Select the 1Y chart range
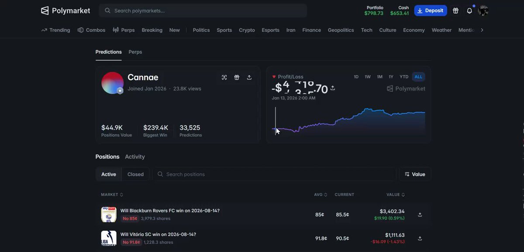Viewport: 524px width, 252px height. 391,77
